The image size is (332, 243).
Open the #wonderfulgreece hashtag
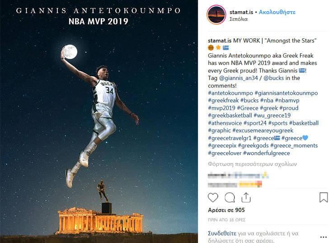pyautogui.click(x=267, y=153)
